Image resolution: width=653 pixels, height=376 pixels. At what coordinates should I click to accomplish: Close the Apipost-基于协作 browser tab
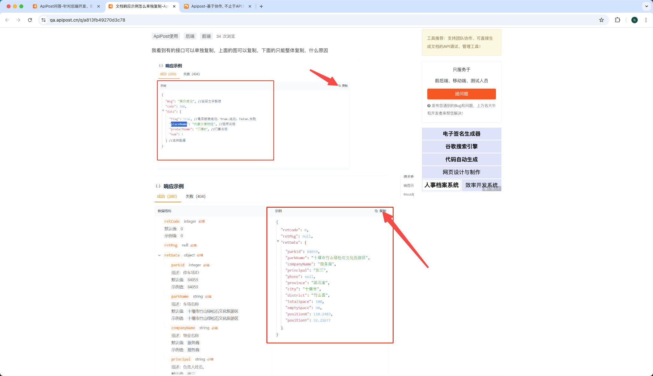click(x=250, y=6)
